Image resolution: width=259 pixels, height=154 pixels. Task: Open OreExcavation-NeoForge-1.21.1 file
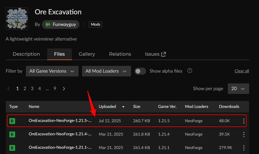[x=60, y=147]
